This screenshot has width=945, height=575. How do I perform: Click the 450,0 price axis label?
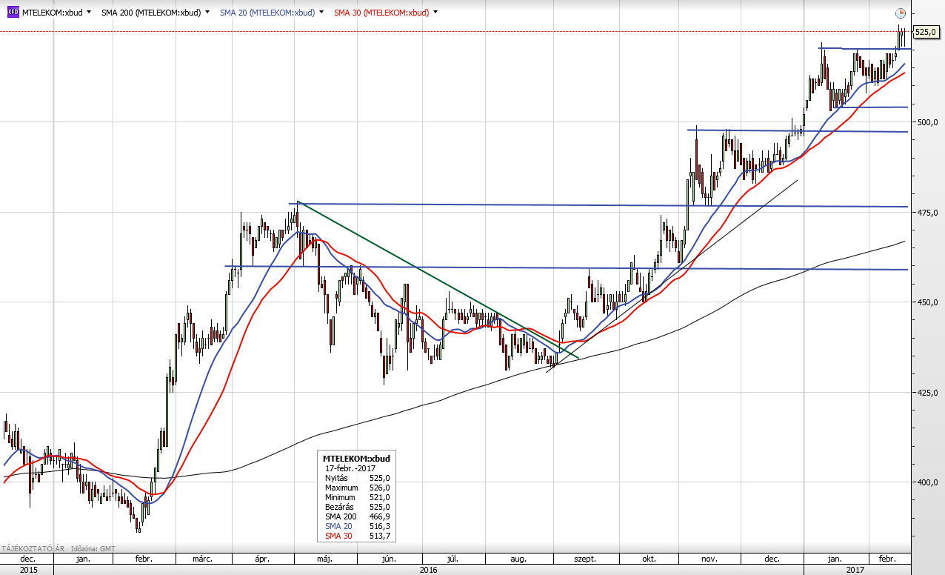(x=929, y=302)
